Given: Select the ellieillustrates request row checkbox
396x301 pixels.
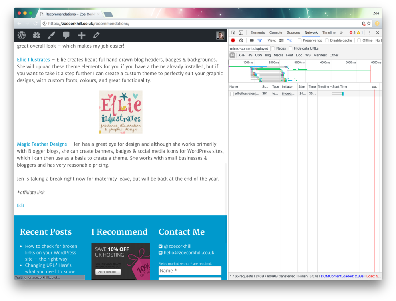Looking at the screenshot, I should (232, 94).
